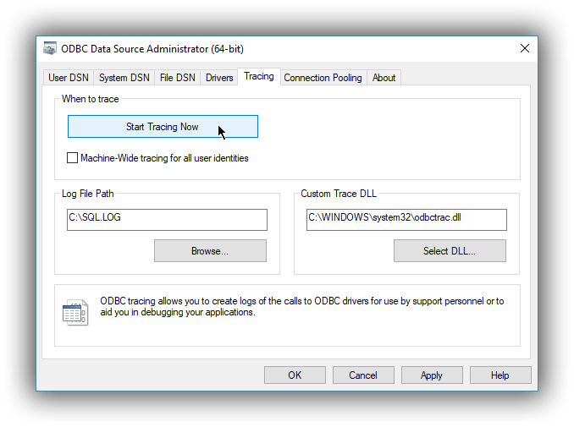Open the System DSN tab
The image size is (574, 427).
(x=124, y=78)
